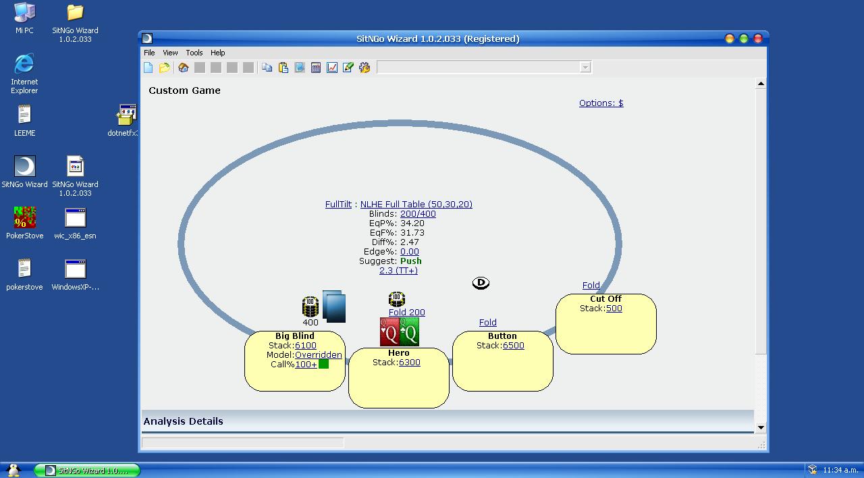
Task: Click the New file toolbar icon
Action: [148, 68]
